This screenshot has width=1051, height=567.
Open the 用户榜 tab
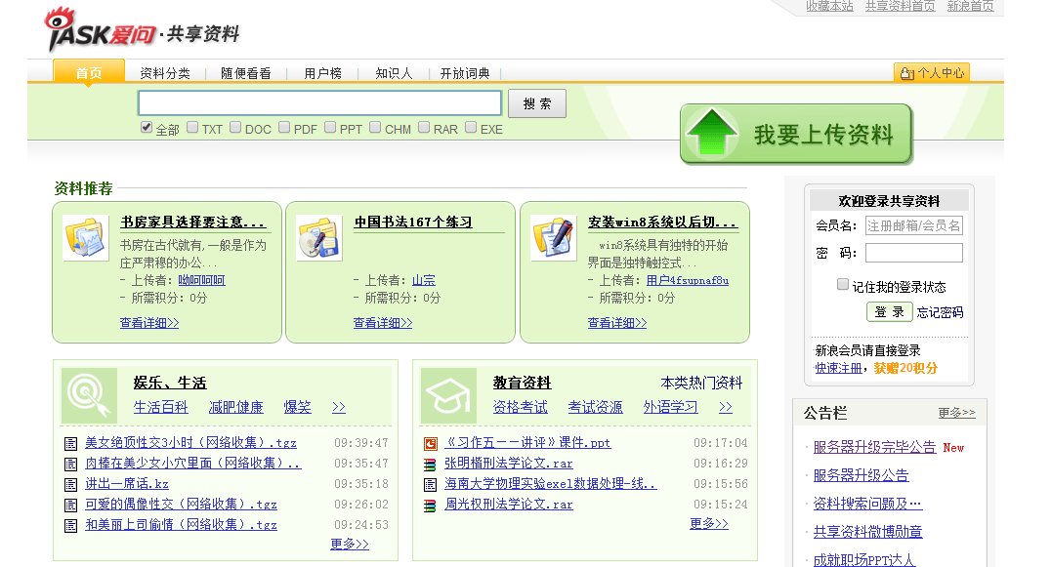click(322, 73)
